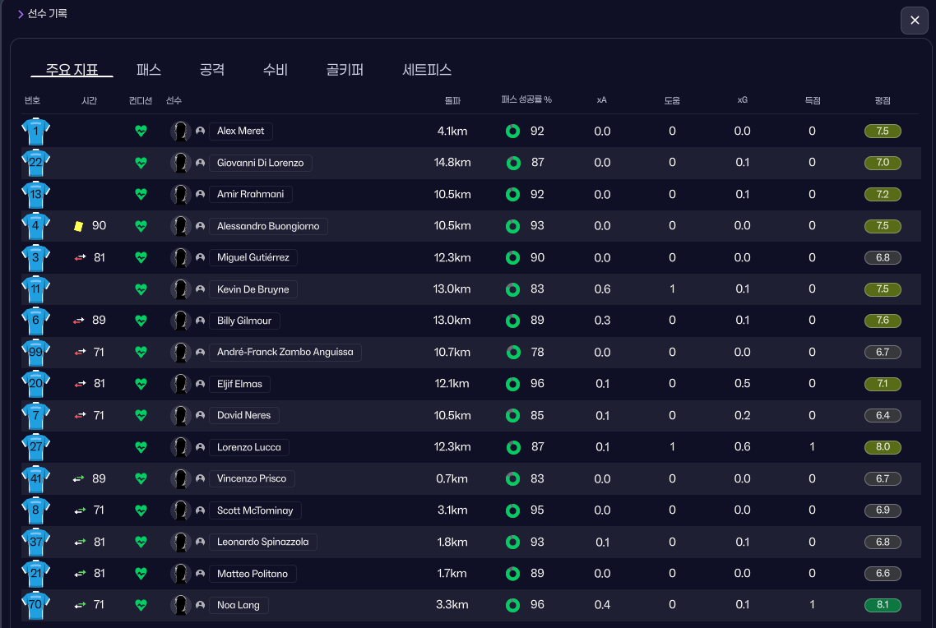
Task: Sort by the xA column header
Action: pyautogui.click(x=602, y=100)
